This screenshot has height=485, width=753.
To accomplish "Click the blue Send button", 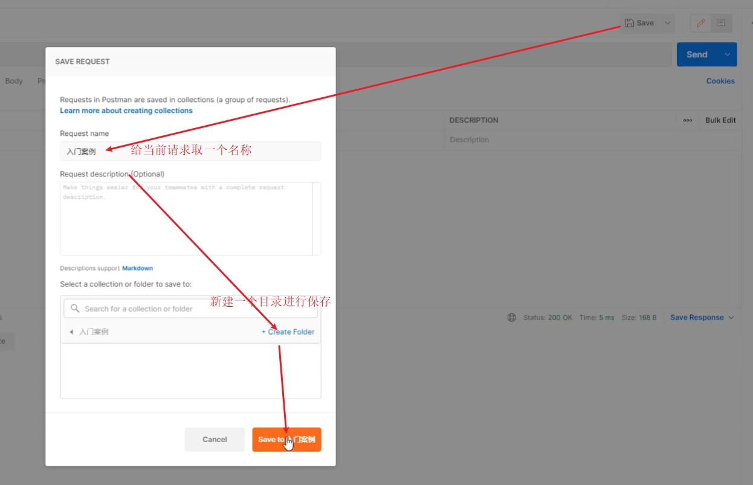I will click(697, 54).
